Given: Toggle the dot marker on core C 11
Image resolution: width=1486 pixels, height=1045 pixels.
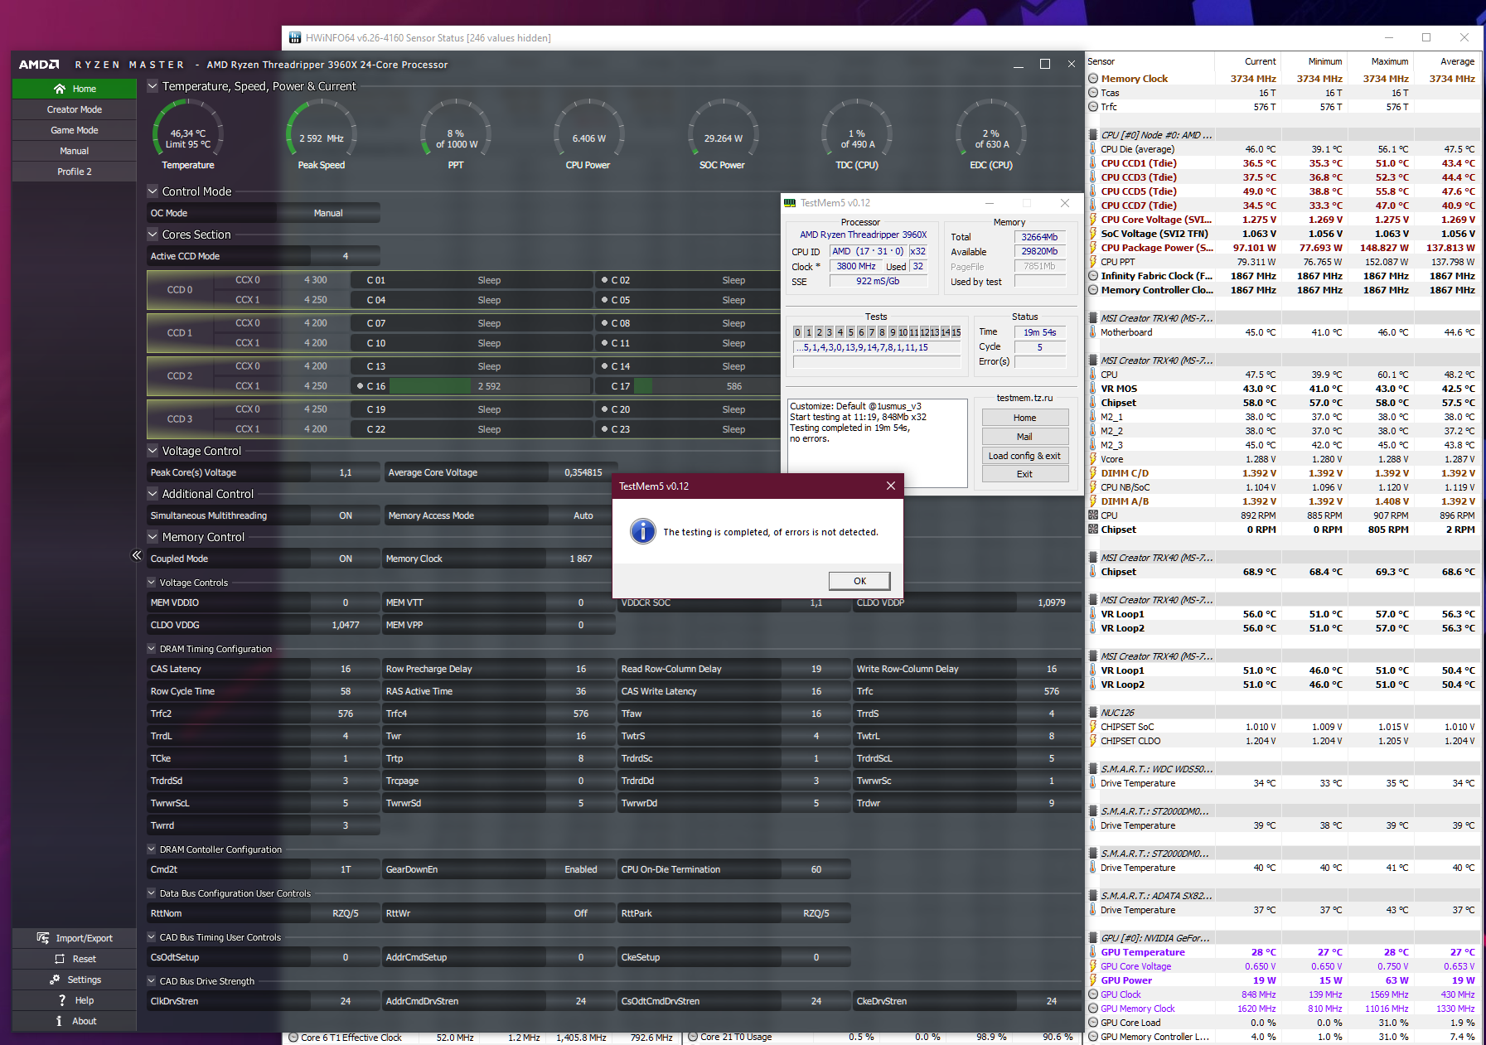Looking at the screenshot, I should point(605,343).
